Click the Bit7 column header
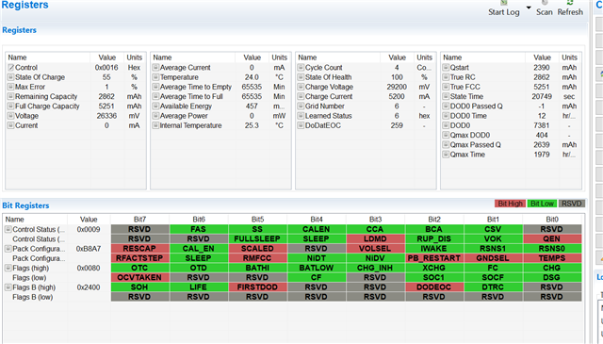Image resolution: width=603 pixels, height=344 pixels. pos(139,220)
